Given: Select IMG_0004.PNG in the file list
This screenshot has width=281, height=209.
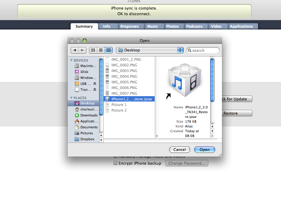Looking at the screenshot, I should [x=129, y=76].
